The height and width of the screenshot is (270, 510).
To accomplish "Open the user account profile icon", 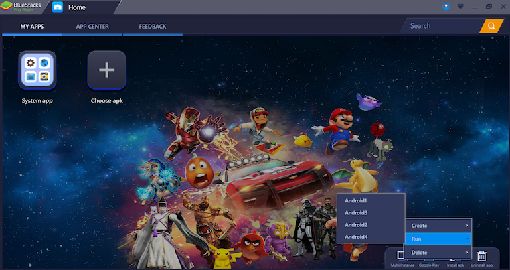I will coord(446,7).
